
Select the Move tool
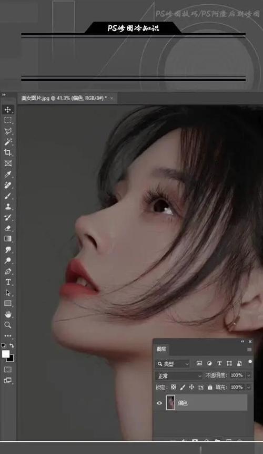(x=8, y=110)
